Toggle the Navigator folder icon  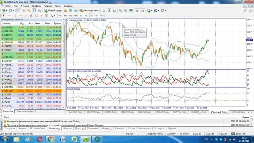[29, 11]
